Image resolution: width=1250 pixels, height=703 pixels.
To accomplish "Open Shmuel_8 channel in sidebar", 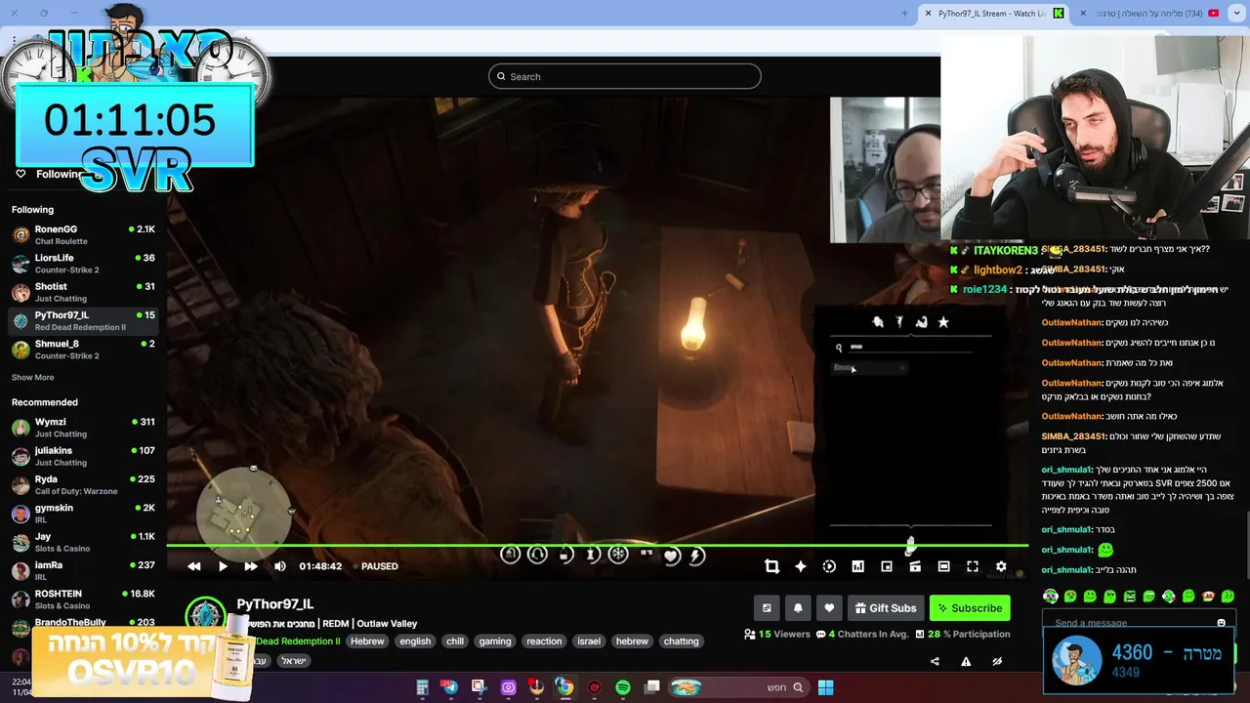I will click(83, 350).
